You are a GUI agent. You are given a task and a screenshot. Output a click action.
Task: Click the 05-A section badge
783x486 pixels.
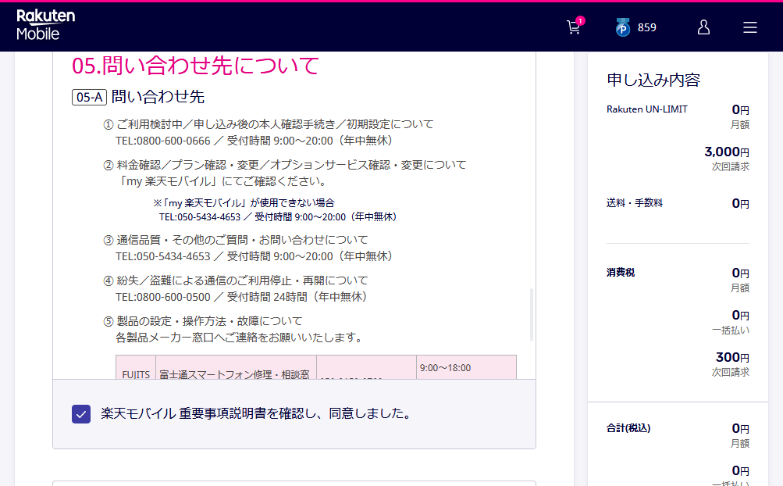pyautogui.click(x=90, y=97)
